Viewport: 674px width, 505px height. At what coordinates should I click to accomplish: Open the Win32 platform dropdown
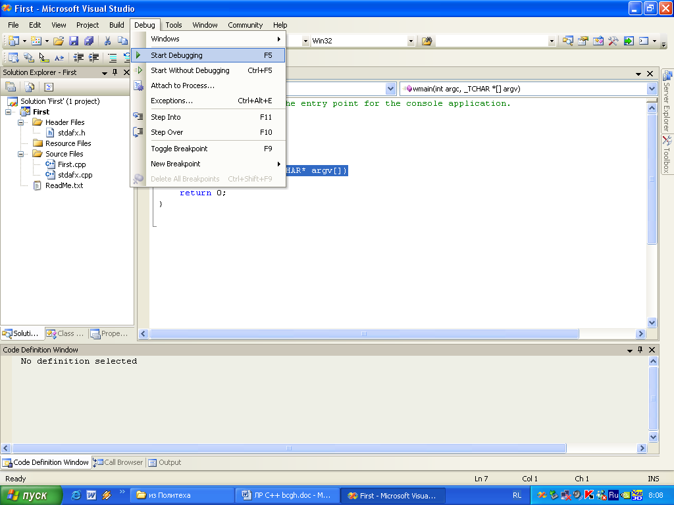click(411, 41)
